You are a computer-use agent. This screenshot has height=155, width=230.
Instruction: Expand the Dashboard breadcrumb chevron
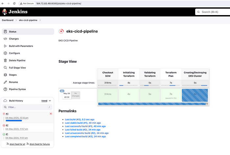[x=16, y=20]
